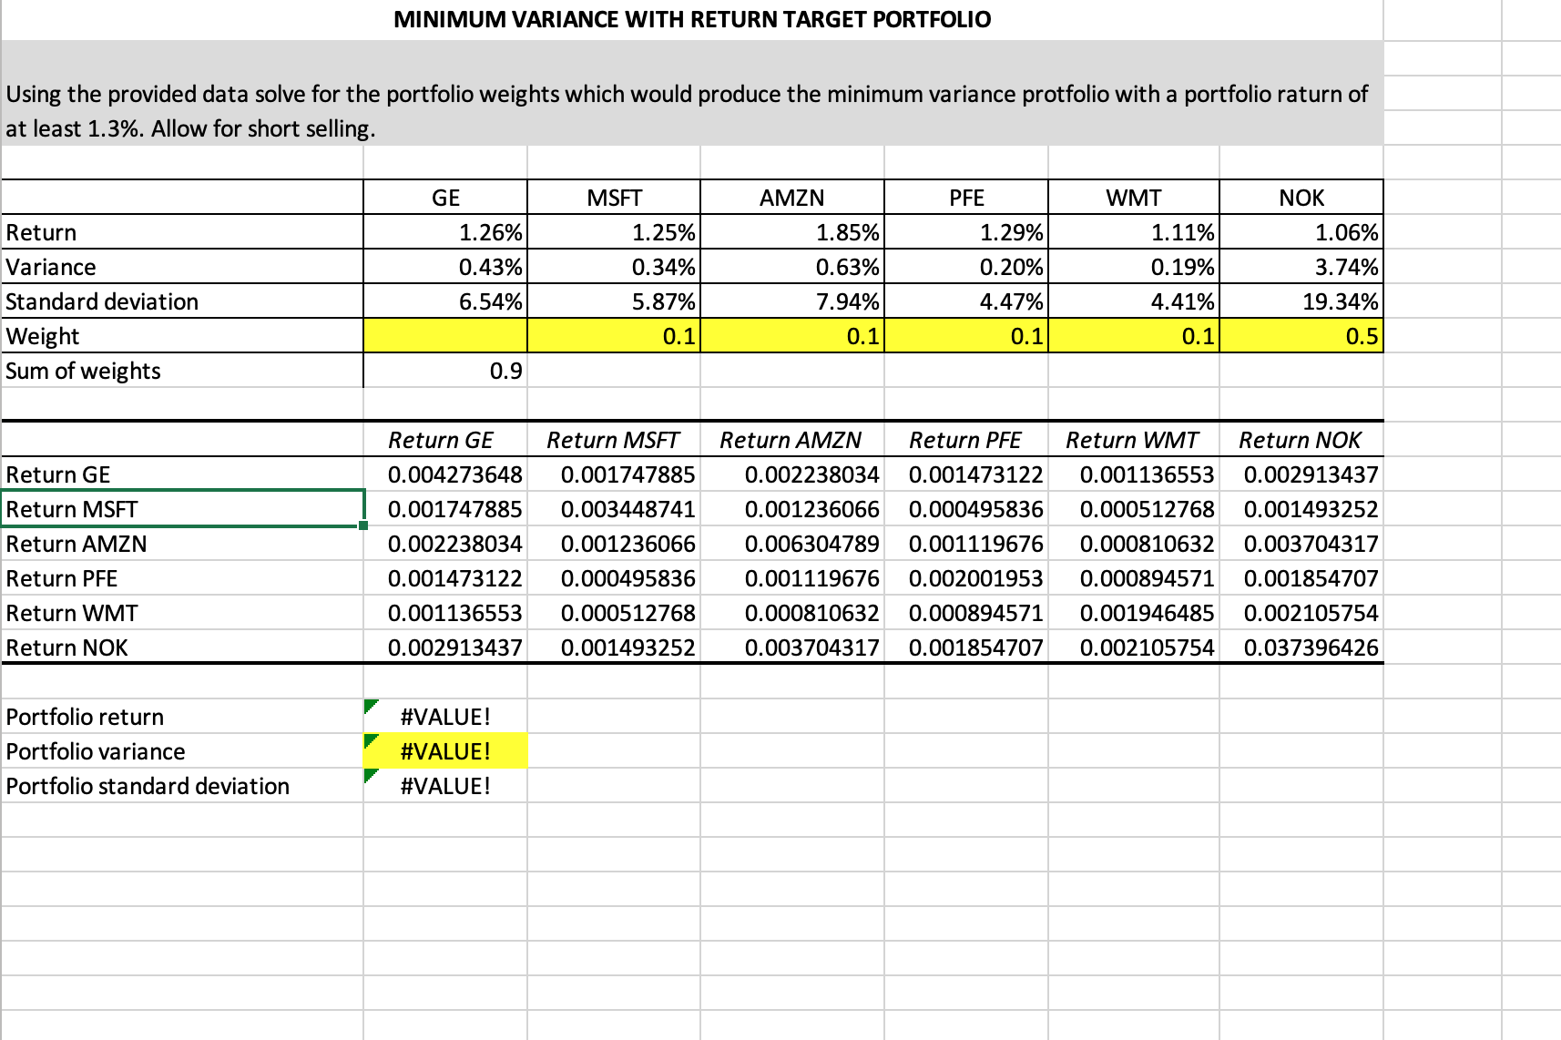Click the 'Weight' row label
Viewport: 1561px width, 1040px height.
pos(43,336)
